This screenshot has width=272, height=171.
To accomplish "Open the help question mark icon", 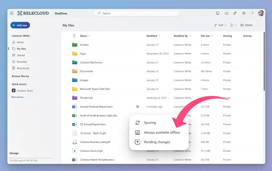I will [252, 13].
